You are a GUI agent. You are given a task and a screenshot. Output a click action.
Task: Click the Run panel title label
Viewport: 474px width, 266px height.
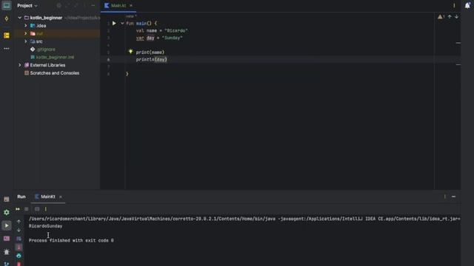click(x=21, y=197)
